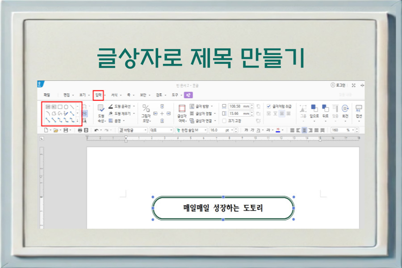Click the stepper on the 16.0 pt font size field

click(236, 130)
